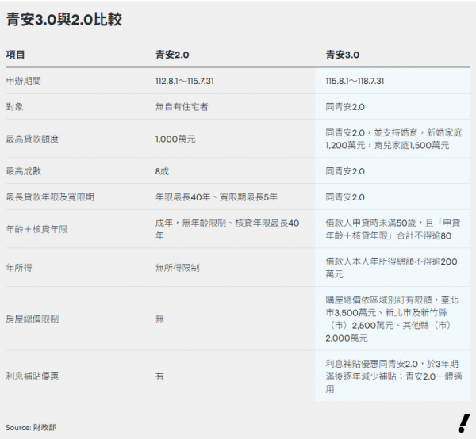The height and width of the screenshot is (439, 476).
Task: Click the period 115.8.1~118.7.31
Action: (355, 81)
